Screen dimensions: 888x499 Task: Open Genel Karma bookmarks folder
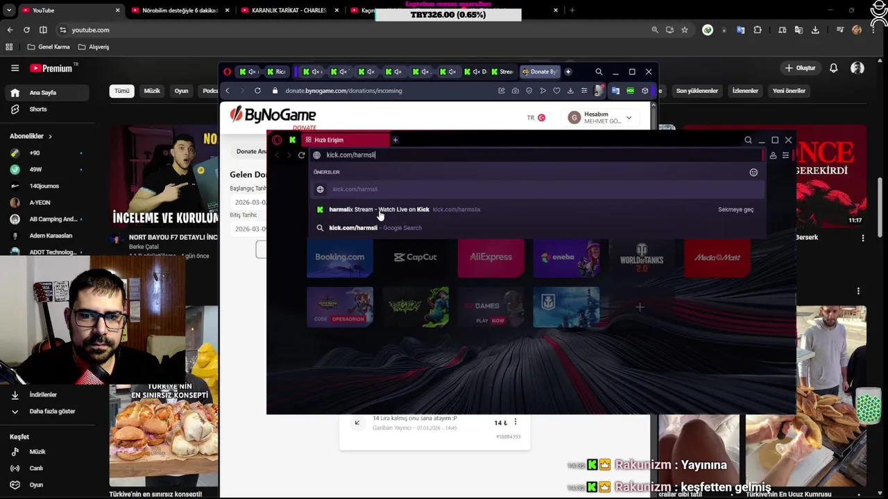coord(49,47)
